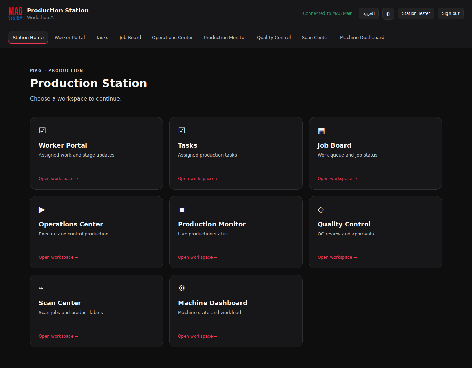Click the Worker Portal card title
This screenshot has width=472, height=368.
[x=63, y=145]
